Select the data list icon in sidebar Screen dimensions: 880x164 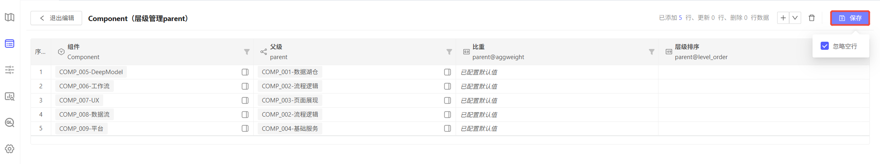click(x=10, y=44)
